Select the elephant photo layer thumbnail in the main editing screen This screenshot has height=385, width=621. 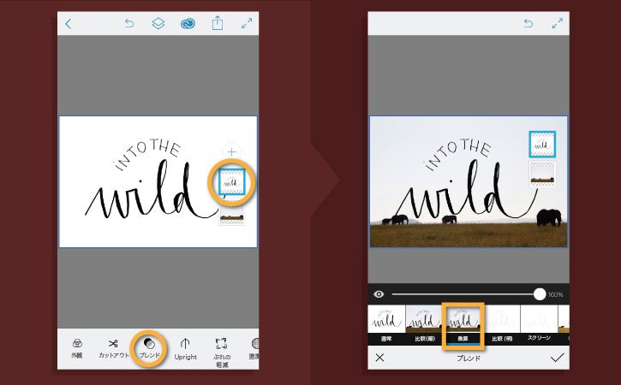click(231, 216)
